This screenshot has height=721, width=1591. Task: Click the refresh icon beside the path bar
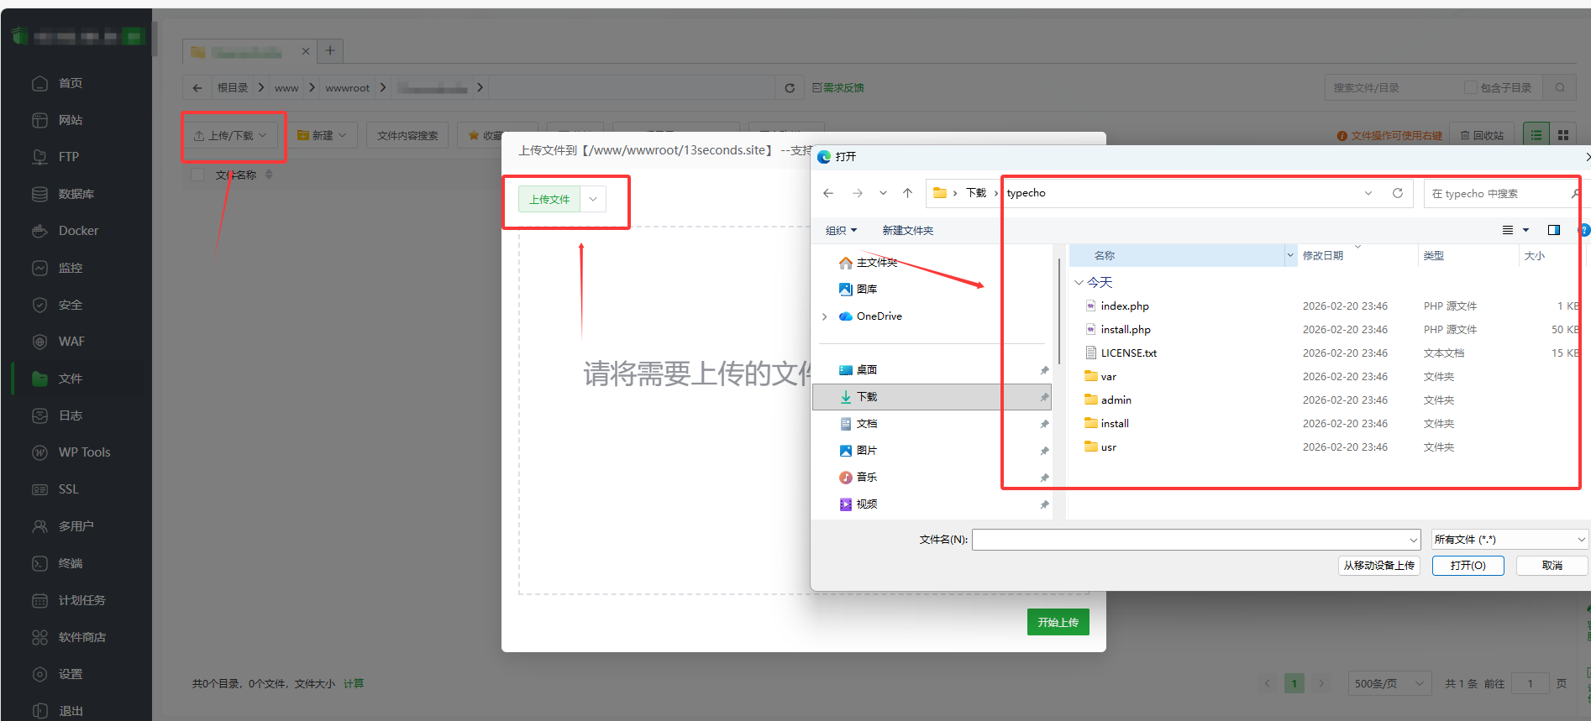point(789,88)
